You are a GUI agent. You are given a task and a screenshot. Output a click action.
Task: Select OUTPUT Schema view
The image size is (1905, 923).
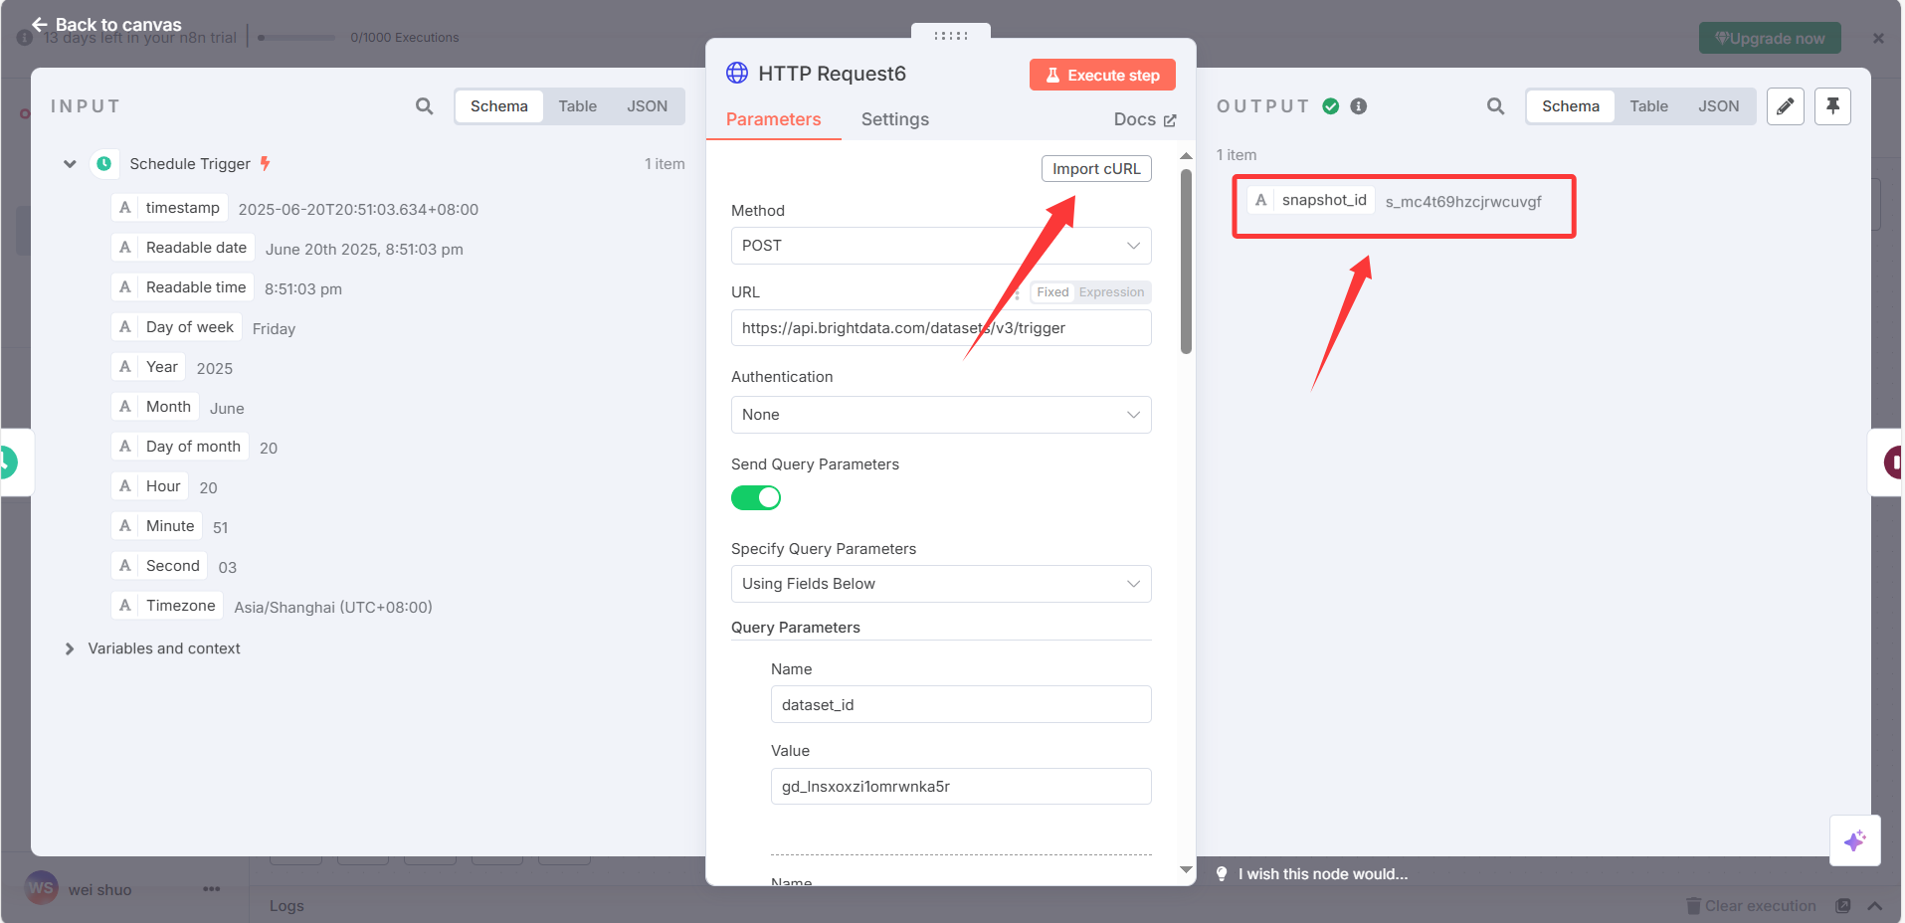(x=1571, y=106)
